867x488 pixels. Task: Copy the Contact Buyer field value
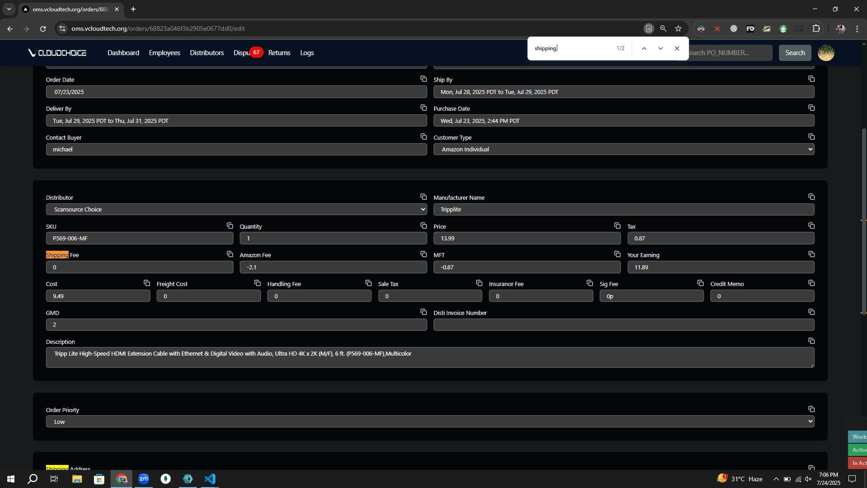click(424, 137)
